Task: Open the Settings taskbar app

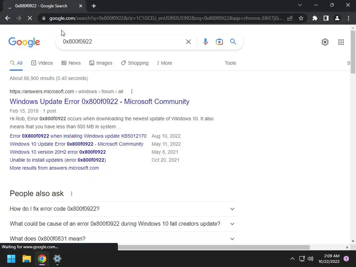Action: [57, 259]
